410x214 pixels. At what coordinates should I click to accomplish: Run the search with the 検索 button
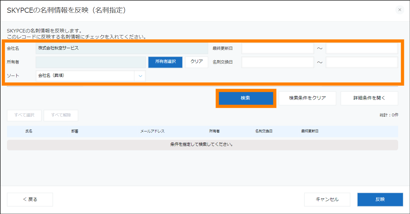click(x=245, y=98)
